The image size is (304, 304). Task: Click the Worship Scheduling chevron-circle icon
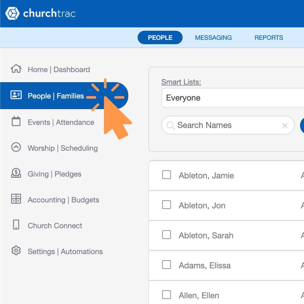pos(16,147)
